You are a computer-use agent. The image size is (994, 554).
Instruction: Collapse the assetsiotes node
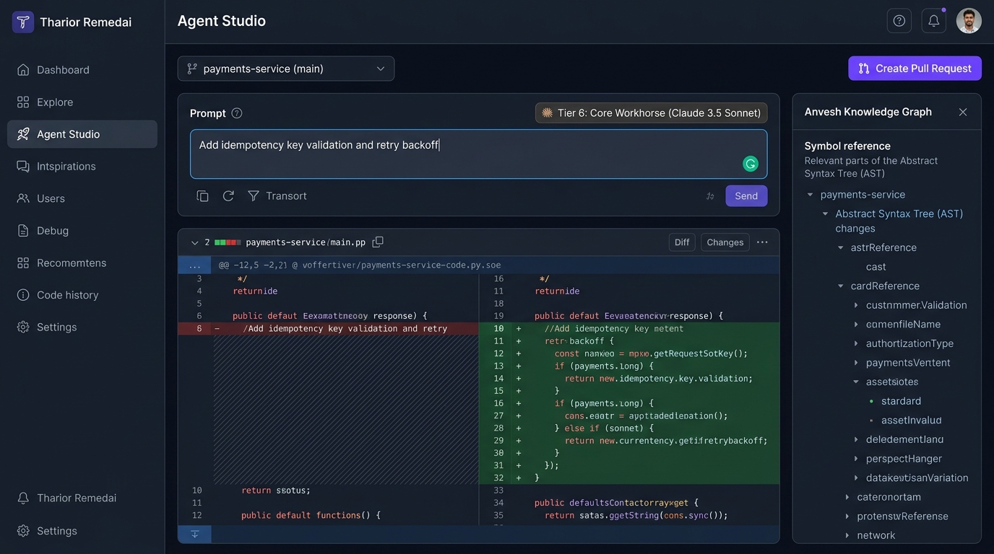[x=856, y=382]
